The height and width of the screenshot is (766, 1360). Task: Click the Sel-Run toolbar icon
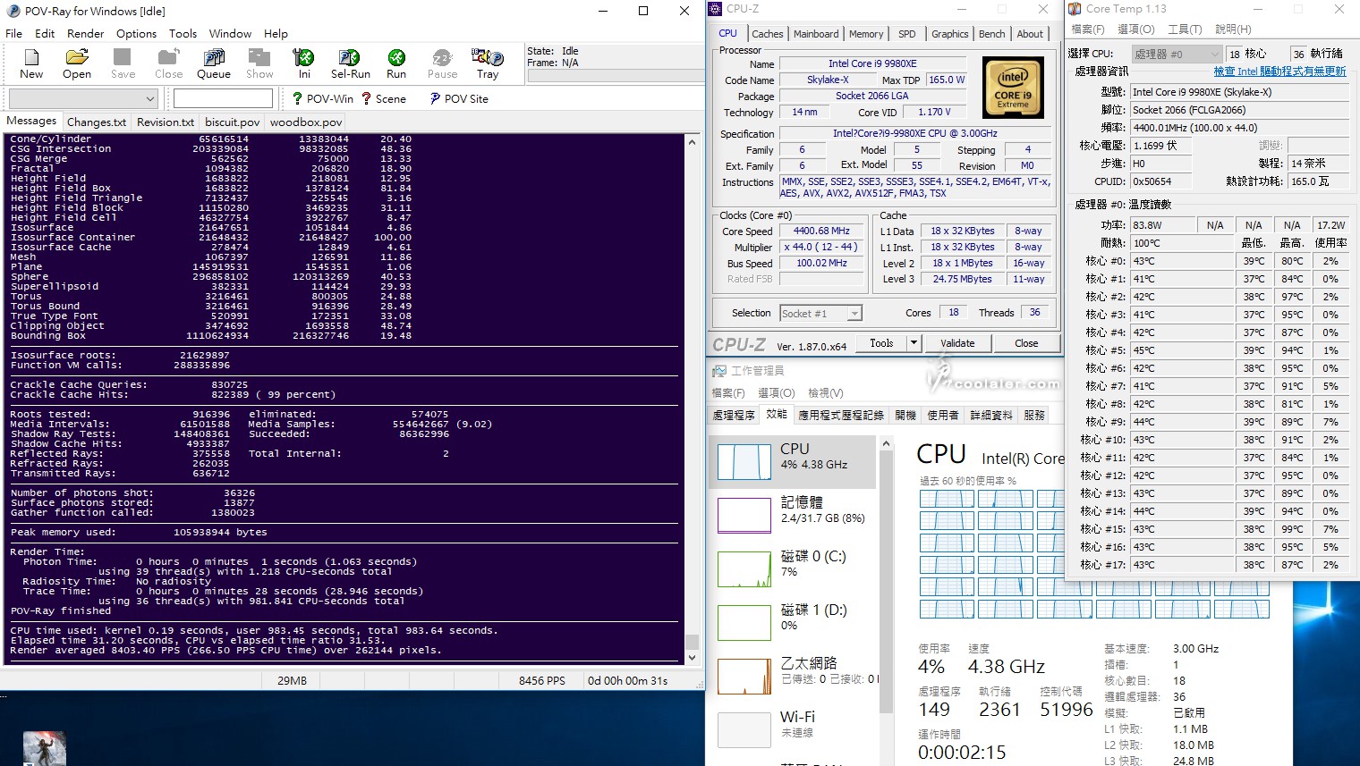[x=350, y=63]
